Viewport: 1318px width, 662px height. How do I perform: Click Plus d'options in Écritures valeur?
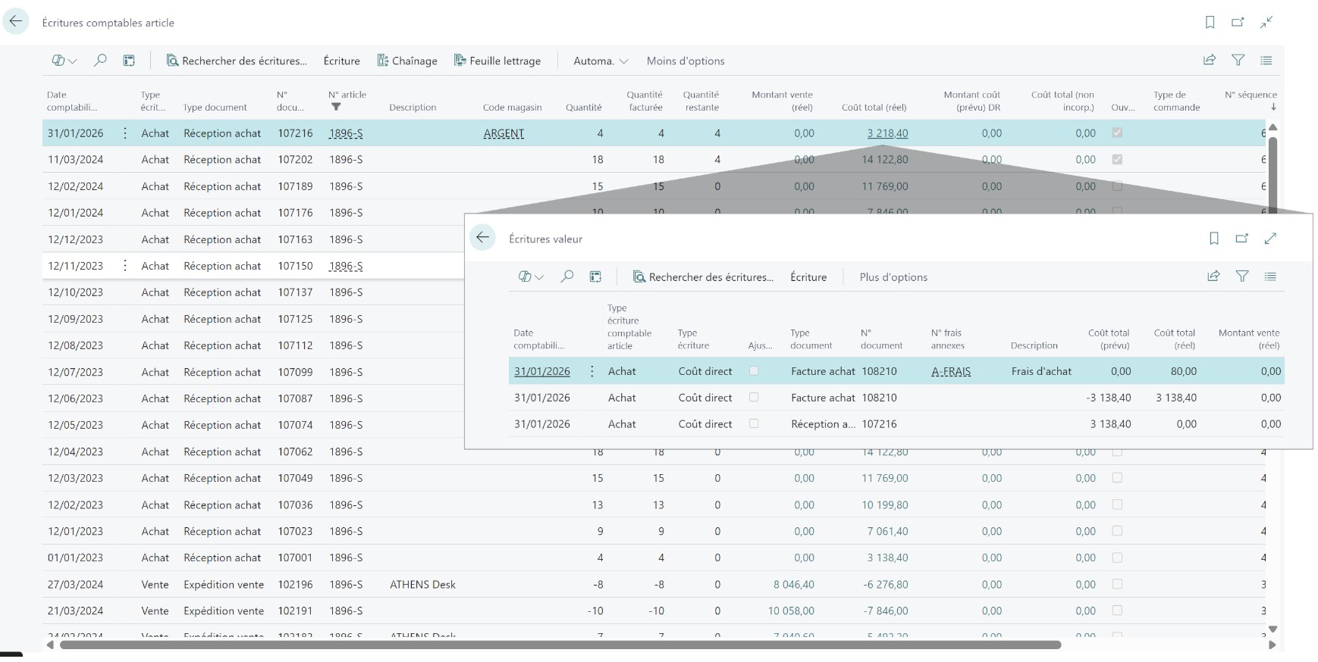893,277
